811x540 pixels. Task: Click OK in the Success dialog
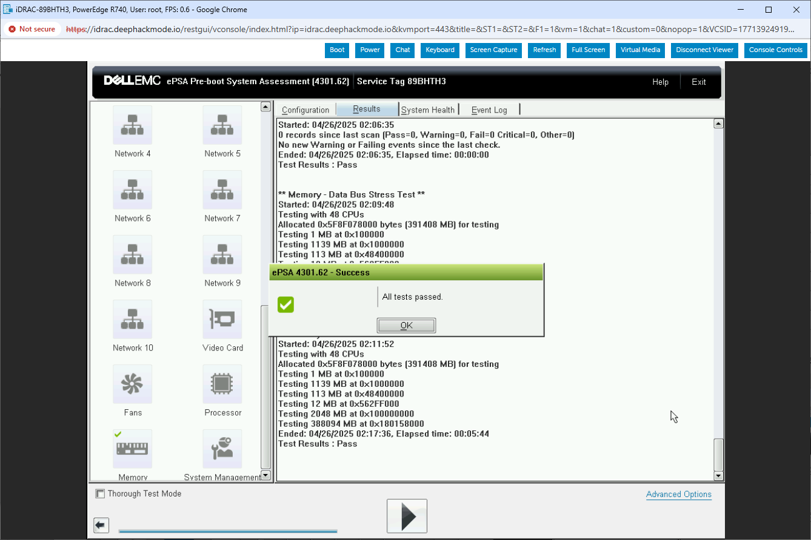406,325
